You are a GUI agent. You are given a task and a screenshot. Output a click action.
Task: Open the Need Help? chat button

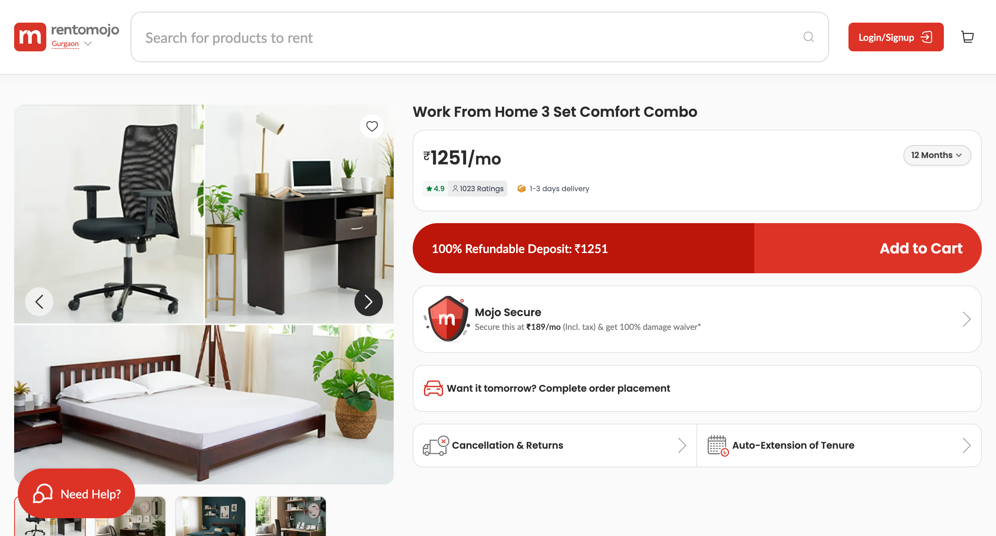76,494
